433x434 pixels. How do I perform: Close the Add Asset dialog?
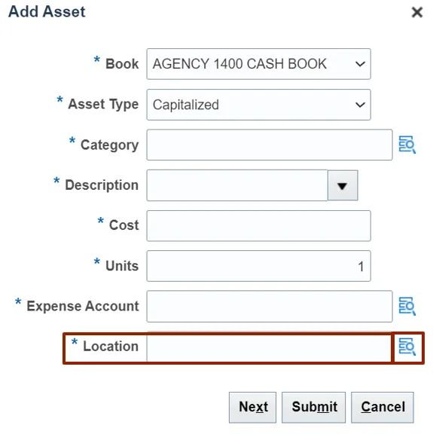point(417,12)
